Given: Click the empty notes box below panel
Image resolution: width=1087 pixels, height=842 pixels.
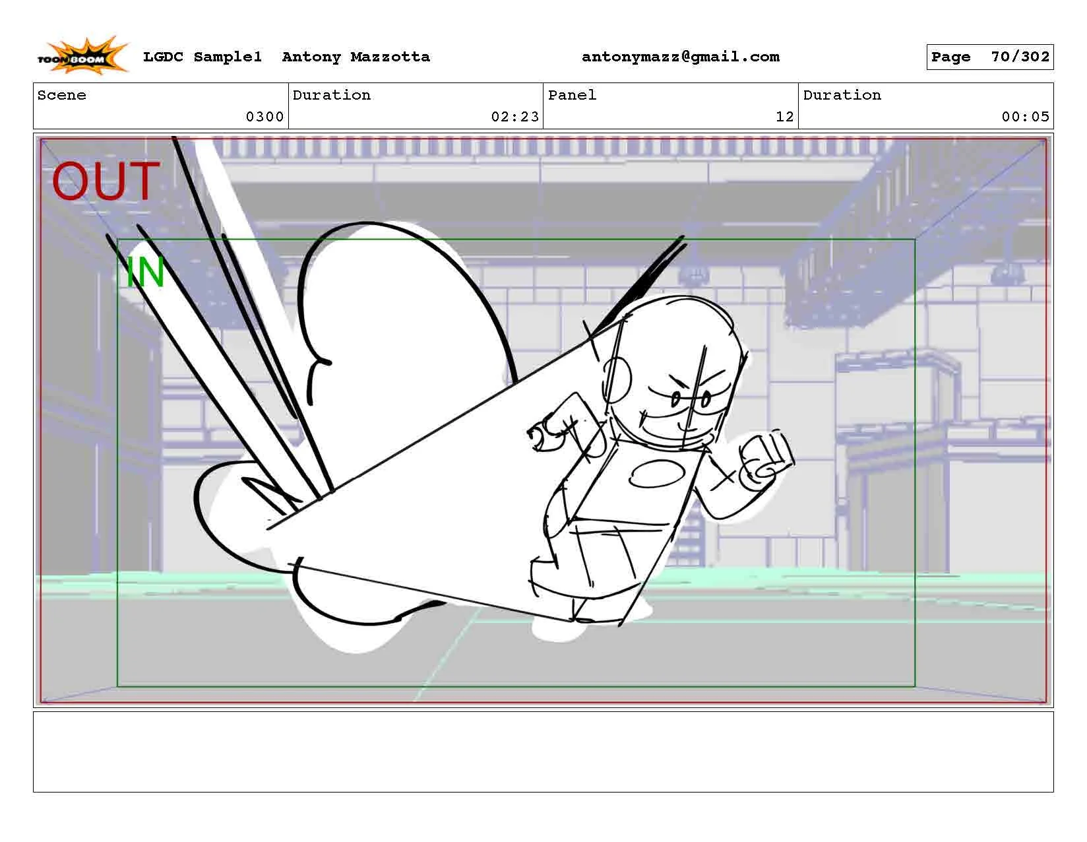Looking at the screenshot, I should 543,752.
